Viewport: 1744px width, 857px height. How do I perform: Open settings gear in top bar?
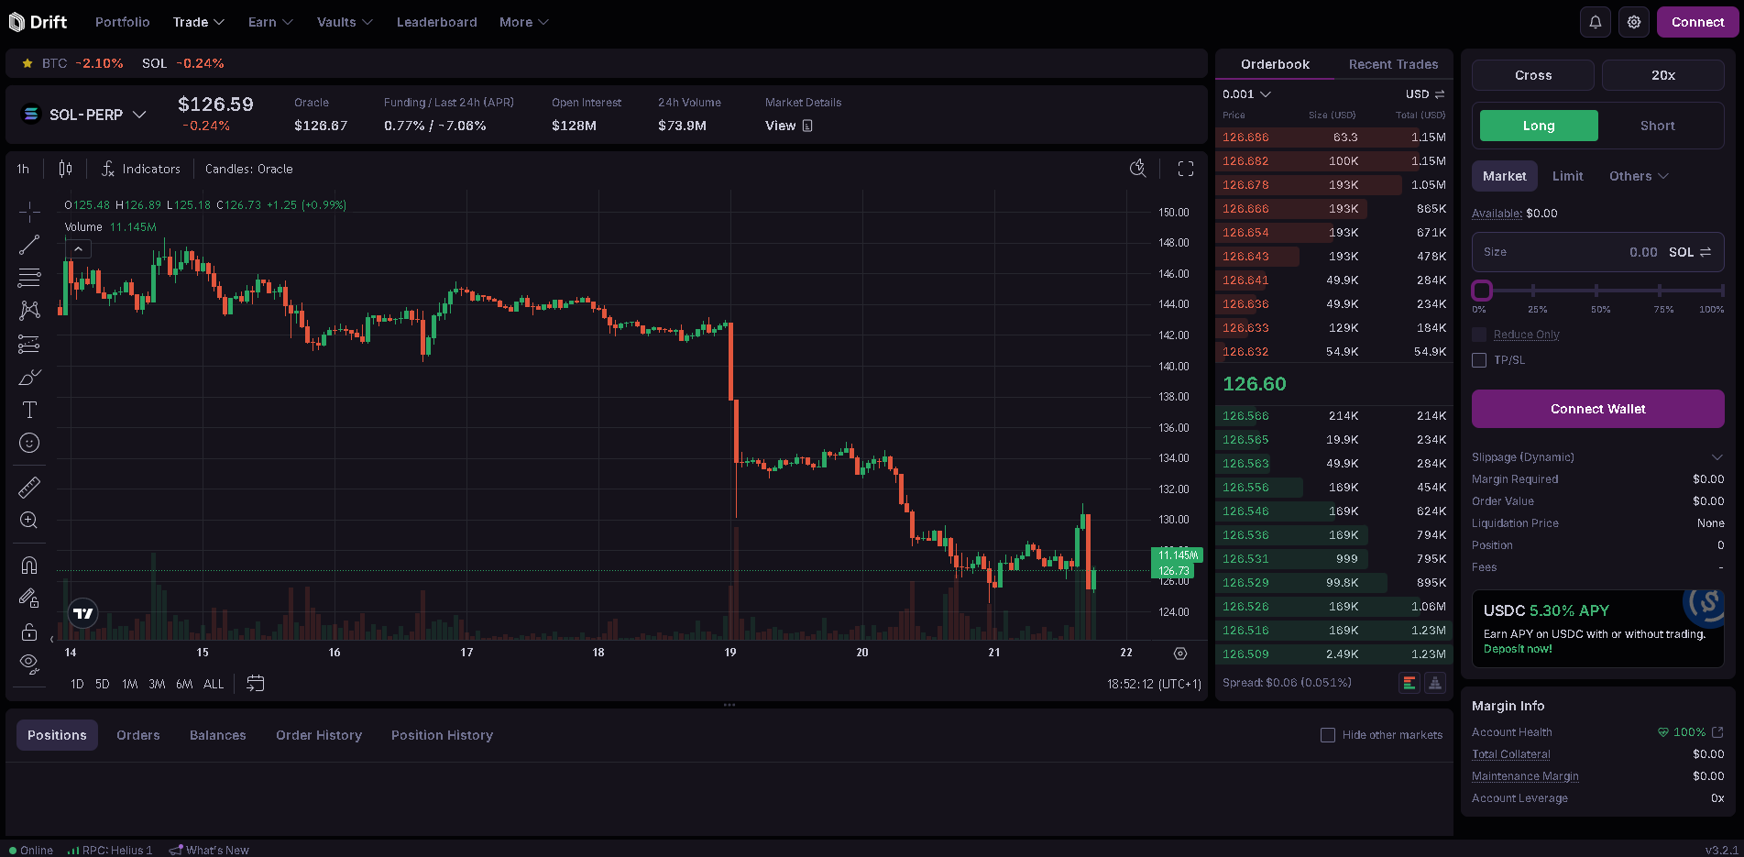pos(1633,22)
